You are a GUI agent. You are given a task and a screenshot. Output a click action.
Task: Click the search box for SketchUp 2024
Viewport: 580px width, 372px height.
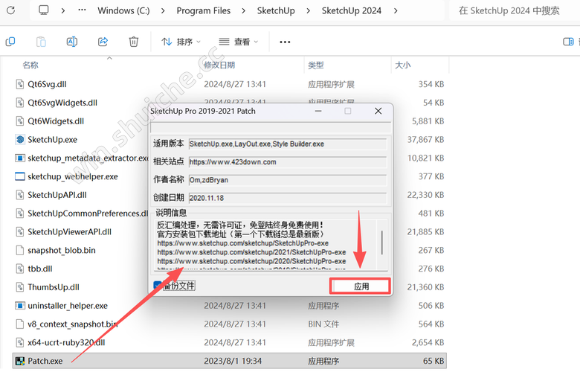click(x=513, y=11)
